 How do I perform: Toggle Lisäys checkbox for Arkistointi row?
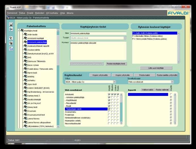click(x=115, y=94)
